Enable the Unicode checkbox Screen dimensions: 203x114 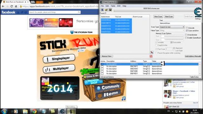187,28
